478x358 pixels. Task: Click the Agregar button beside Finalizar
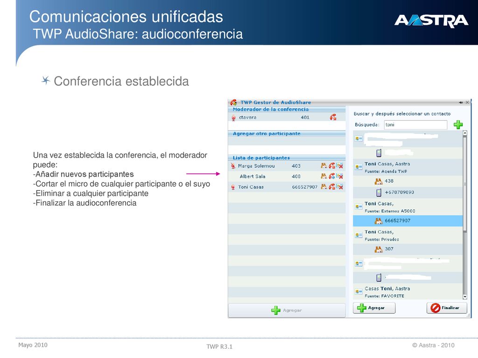point(374,308)
